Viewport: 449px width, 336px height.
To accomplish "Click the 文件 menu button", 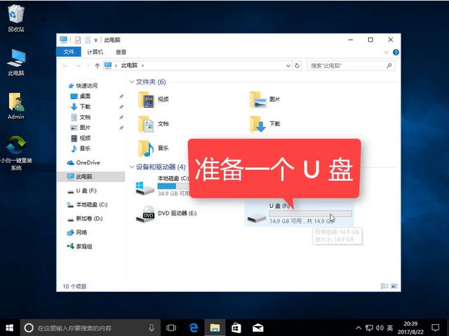I will (x=69, y=52).
